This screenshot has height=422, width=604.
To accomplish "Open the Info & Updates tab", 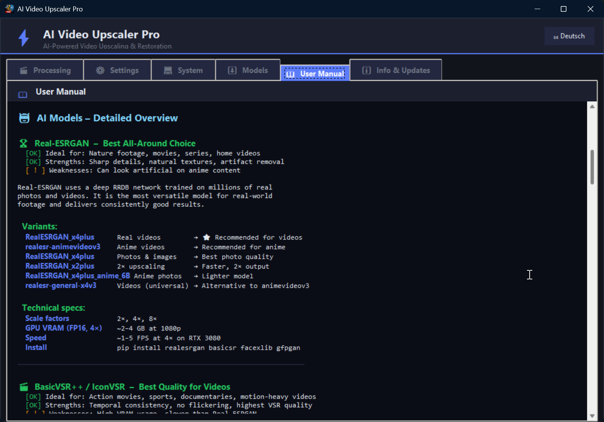I will coord(396,70).
